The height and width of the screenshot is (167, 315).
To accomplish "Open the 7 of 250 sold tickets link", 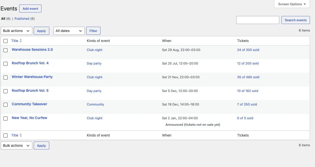I will point(247,104).
